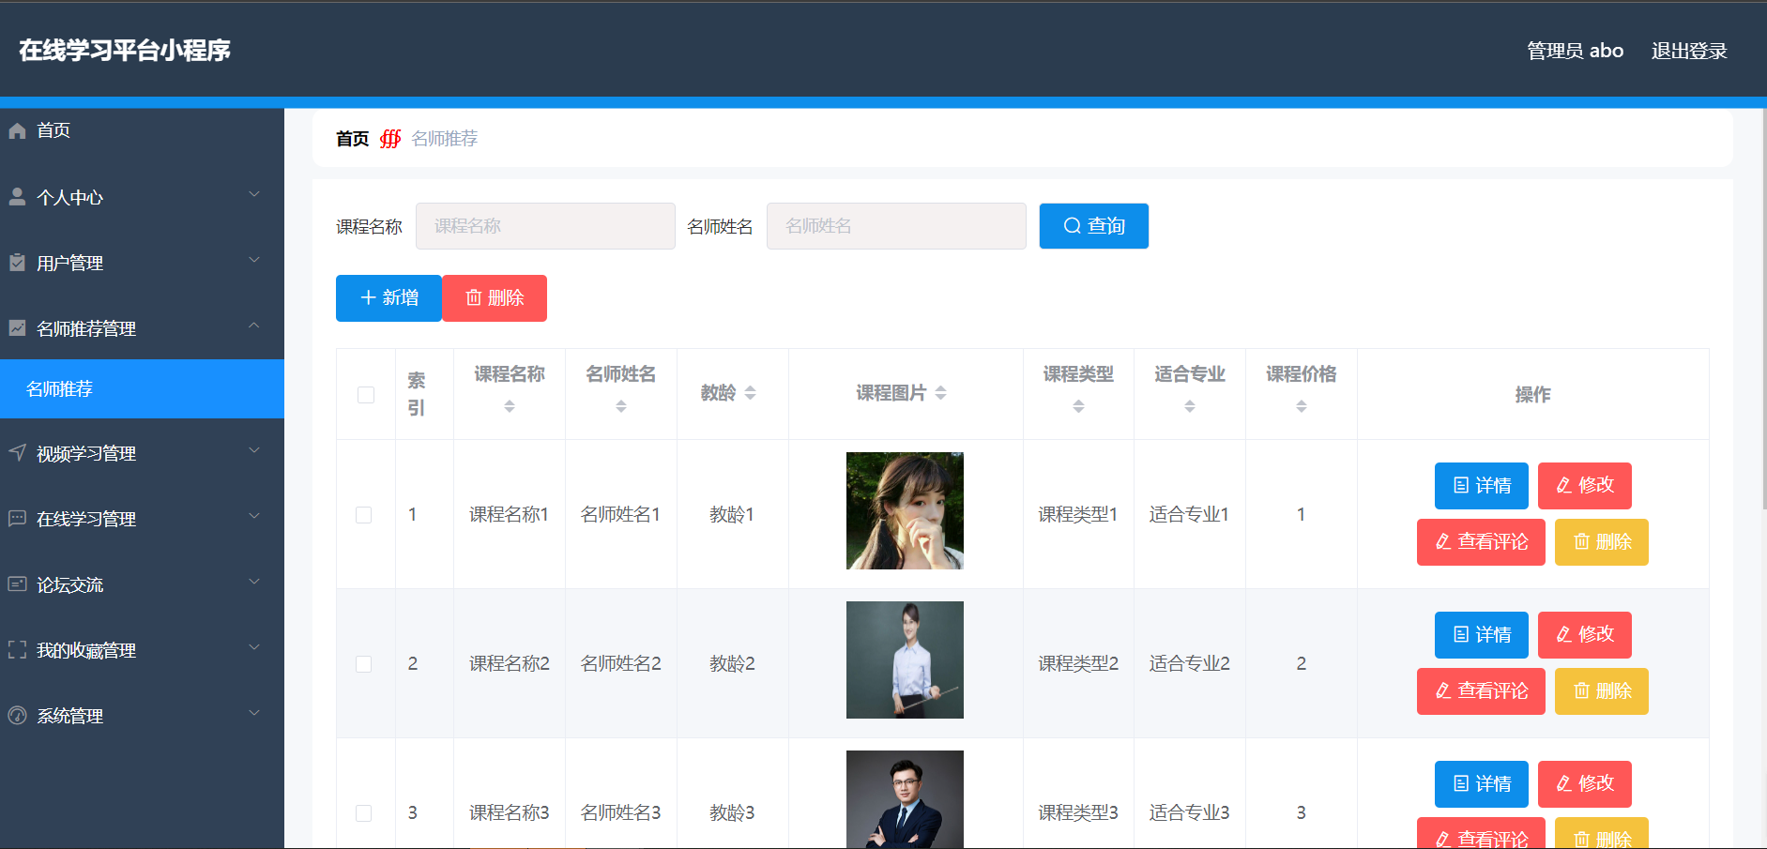This screenshot has height=849, width=1767.
Task: Click the 课程名称 search input field
Action: click(x=545, y=226)
